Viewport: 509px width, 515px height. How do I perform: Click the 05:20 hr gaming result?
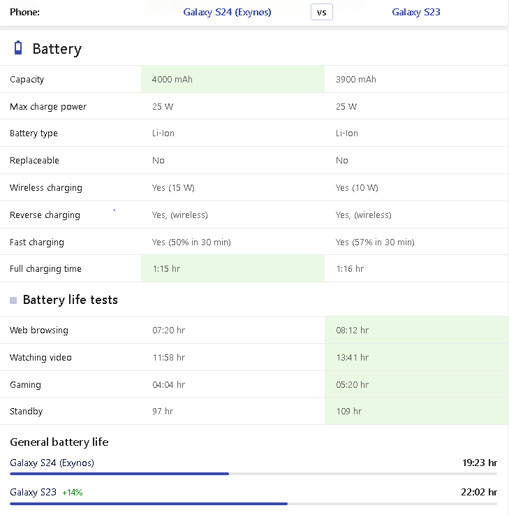click(x=353, y=384)
